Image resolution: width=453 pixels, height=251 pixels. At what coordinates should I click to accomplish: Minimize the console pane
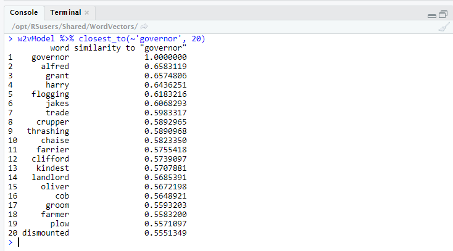click(433, 14)
